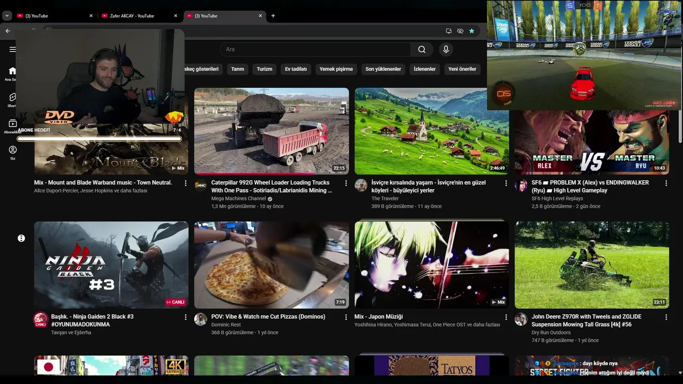Open Mega Machines Channel avatar
This screenshot has height=384, width=683.
tap(201, 185)
